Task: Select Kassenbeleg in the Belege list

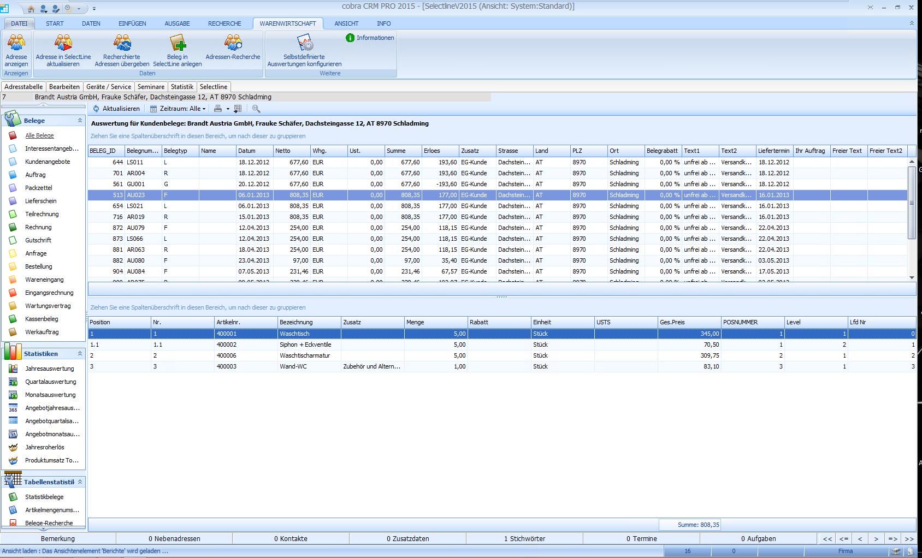Action: tap(42, 319)
